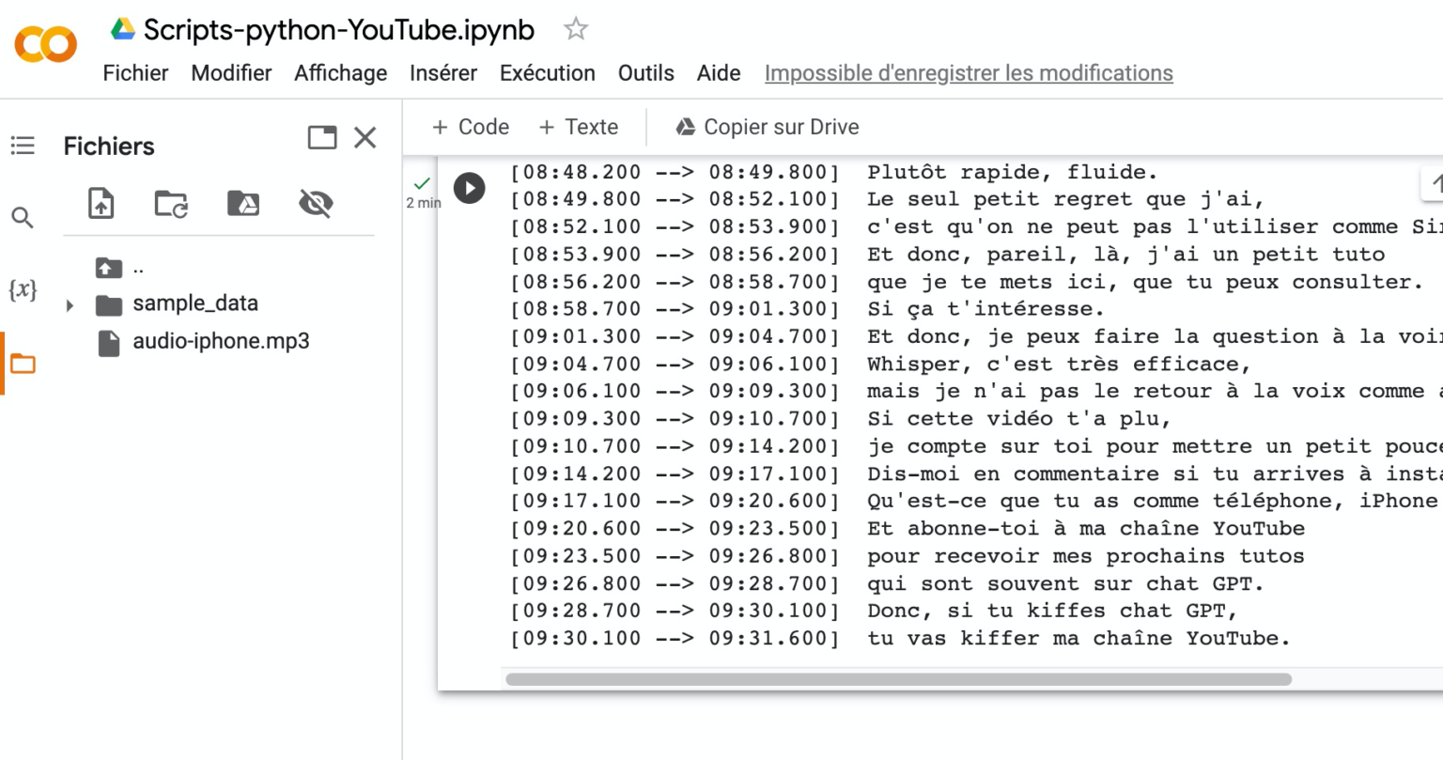Screen dimensions: 1443x760
Task: Open the variables inspector panel
Action: 23,289
